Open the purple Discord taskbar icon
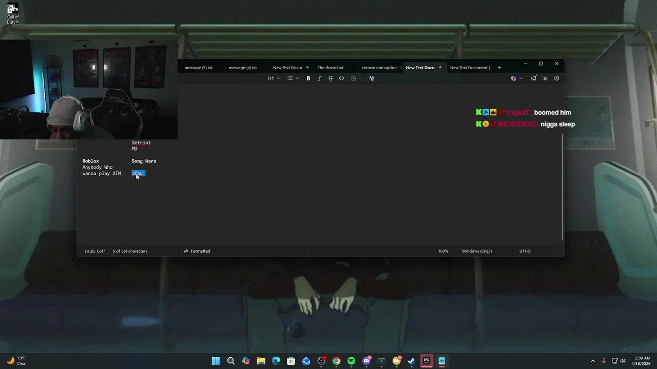 click(366, 361)
